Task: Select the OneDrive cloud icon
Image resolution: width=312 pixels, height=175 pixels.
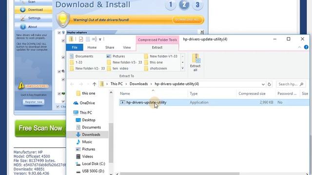Action: coord(76,103)
